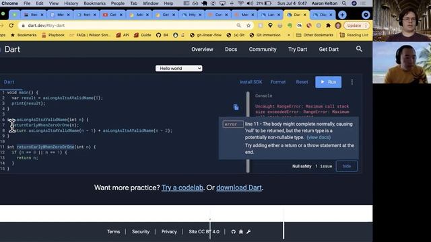Image resolution: width=431 pixels, height=242 pixels.
Task: Open the B4 GitHub bookmark
Action: [162, 35]
